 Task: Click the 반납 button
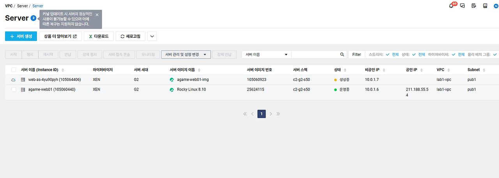pos(68,54)
